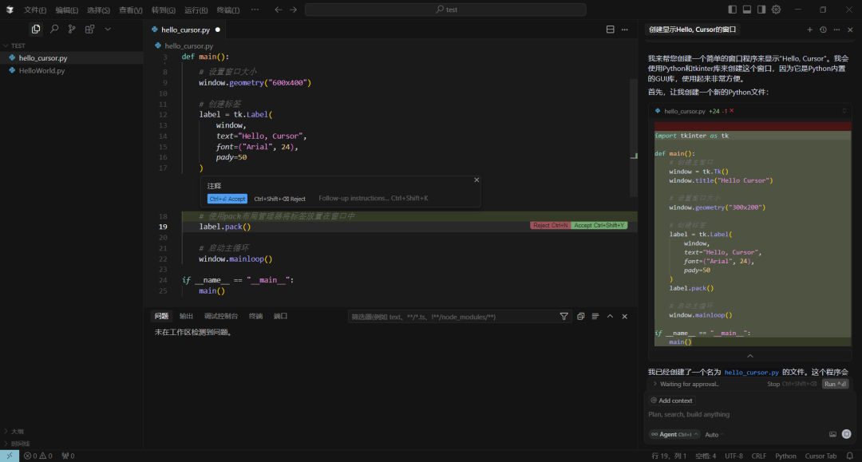
Task: Split the editor with the layout icon
Action: point(611,30)
